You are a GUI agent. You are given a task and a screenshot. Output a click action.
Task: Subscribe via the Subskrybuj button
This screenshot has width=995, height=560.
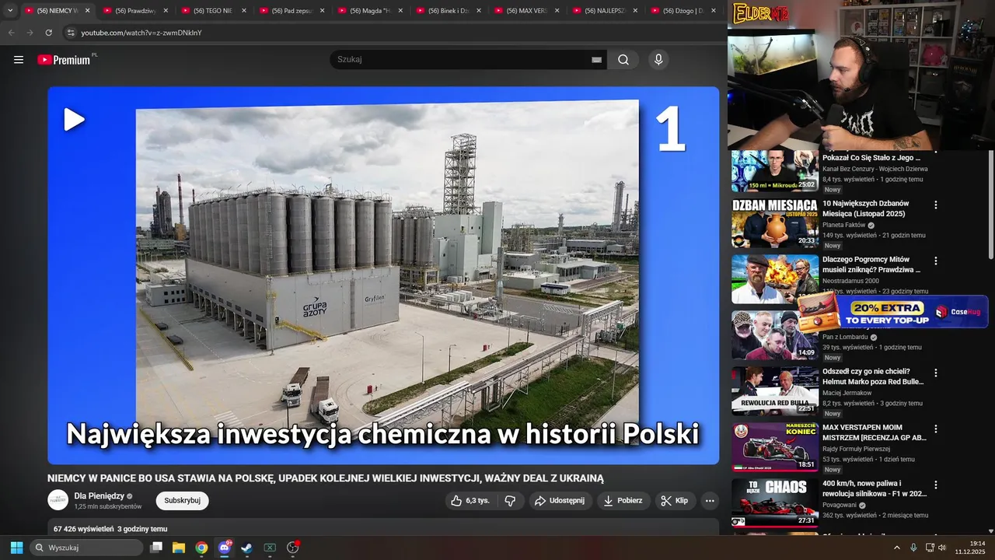[x=182, y=501]
